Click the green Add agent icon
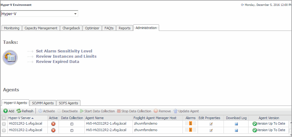The width and height of the screenshot is (292, 137). [6, 111]
